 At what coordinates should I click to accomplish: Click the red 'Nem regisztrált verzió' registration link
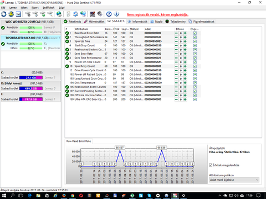157,15
